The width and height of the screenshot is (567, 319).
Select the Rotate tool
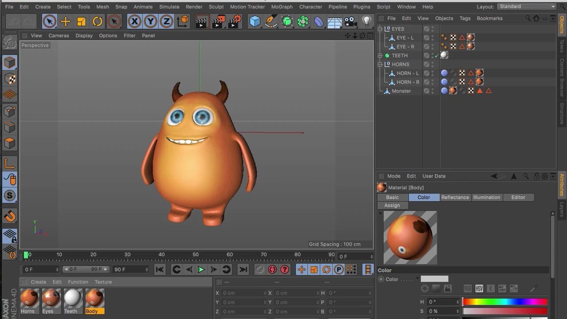tap(98, 21)
